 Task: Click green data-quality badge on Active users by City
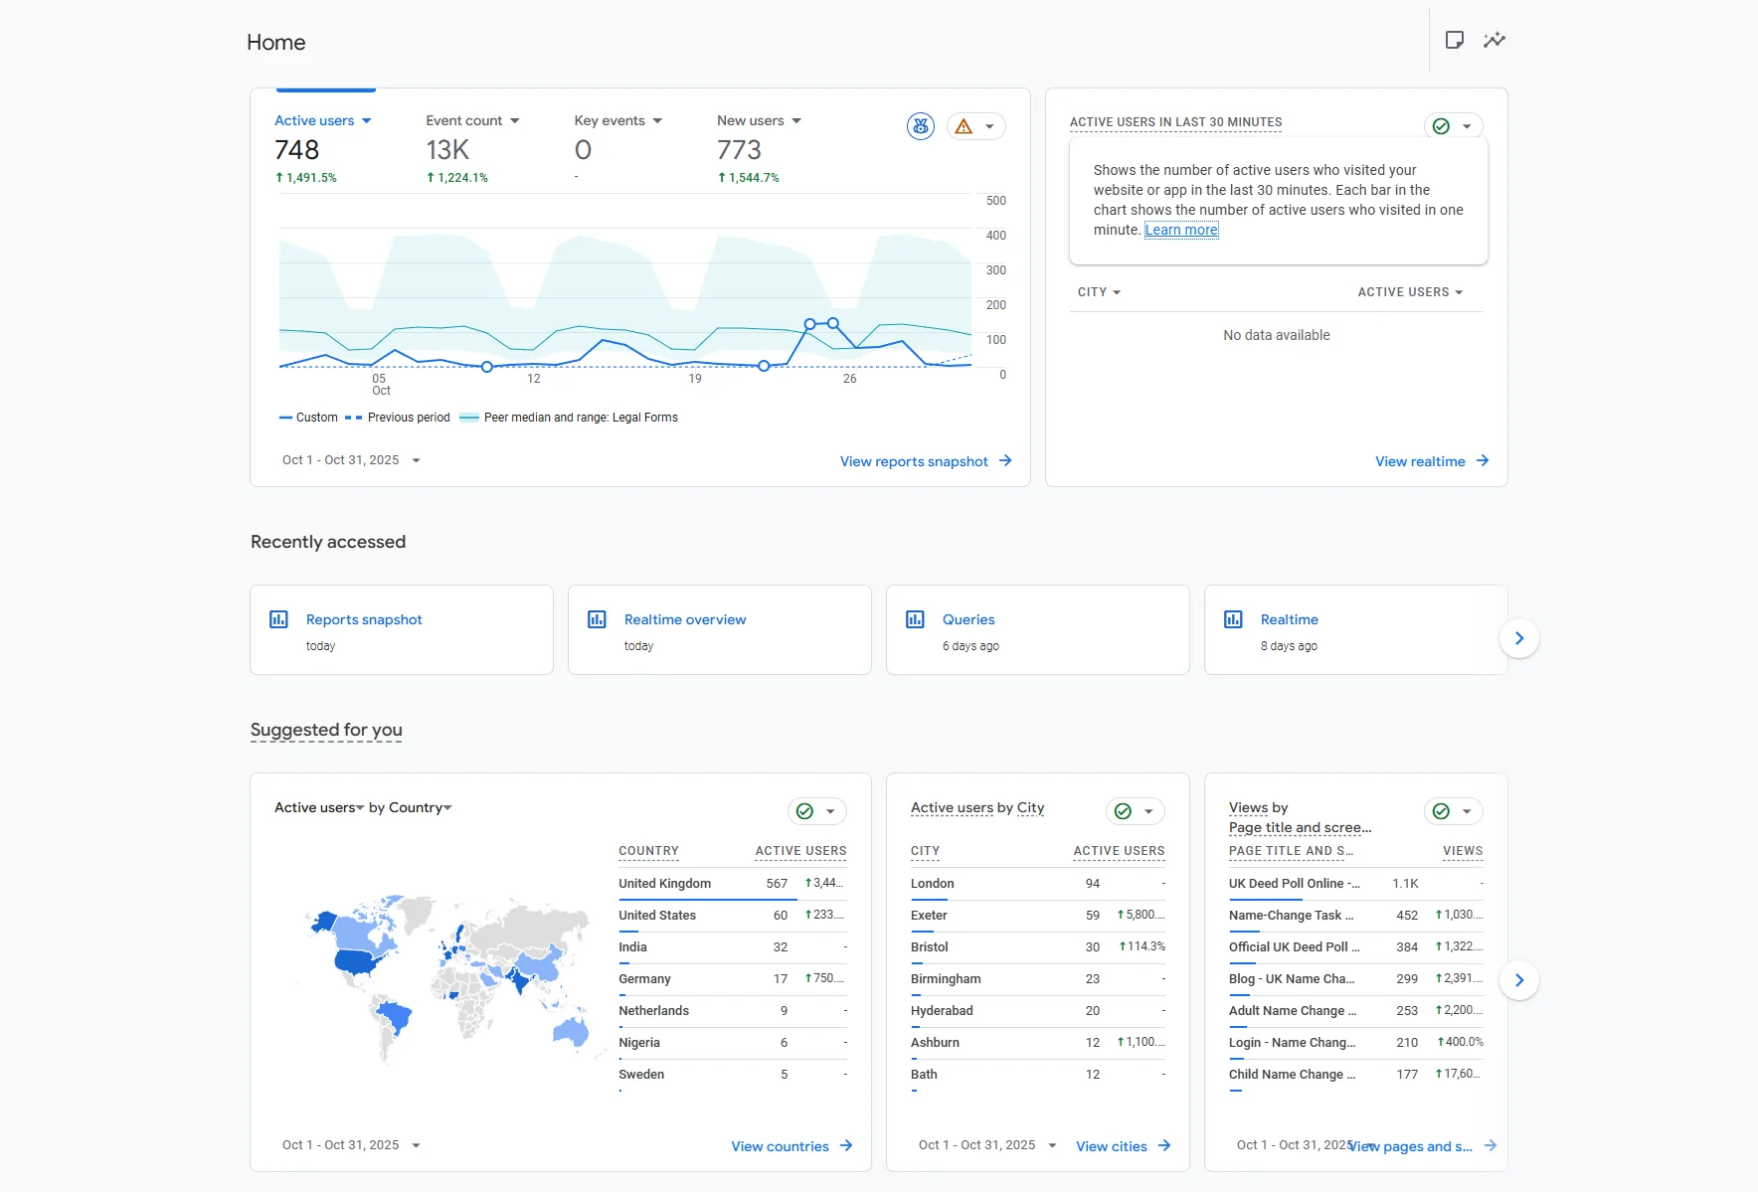pos(1124,811)
